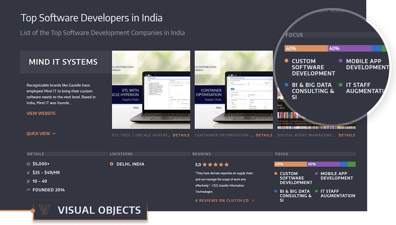Viewport: 396px width, 225px height.
Task: Click the orange 40% segment in lower focus bar
Action: coord(291,164)
